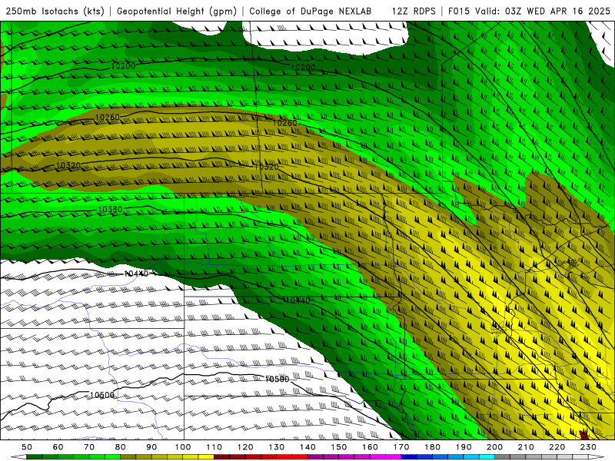Click the 80 value on the color scale

(121, 447)
